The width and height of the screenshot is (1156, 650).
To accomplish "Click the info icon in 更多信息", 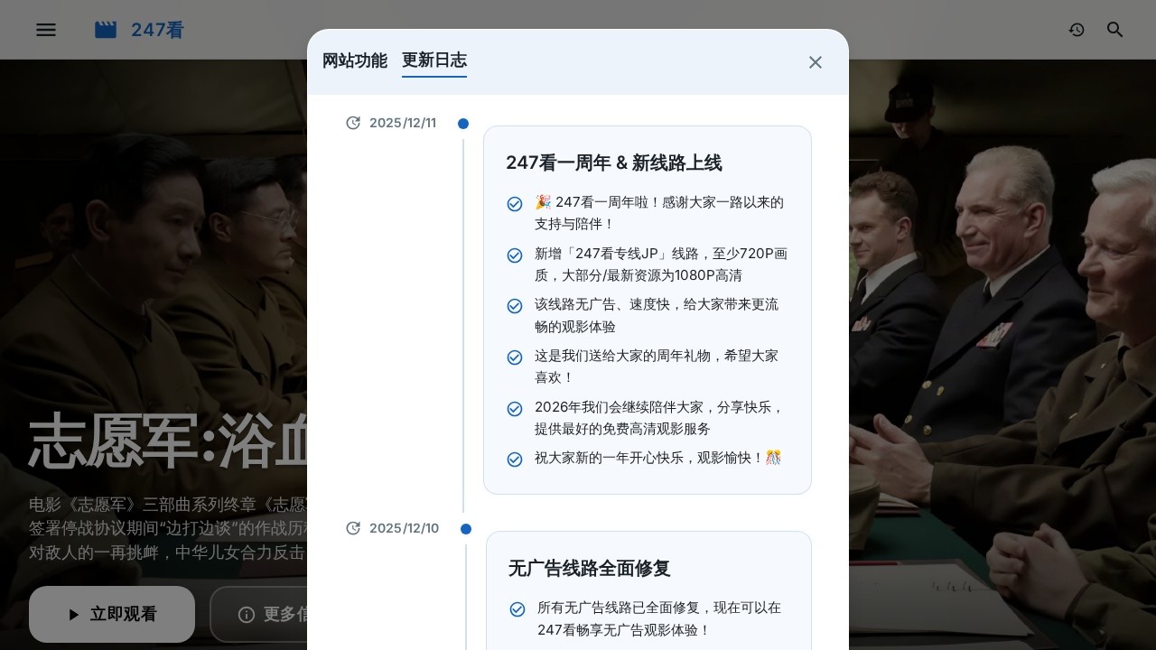I will coord(247,615).
